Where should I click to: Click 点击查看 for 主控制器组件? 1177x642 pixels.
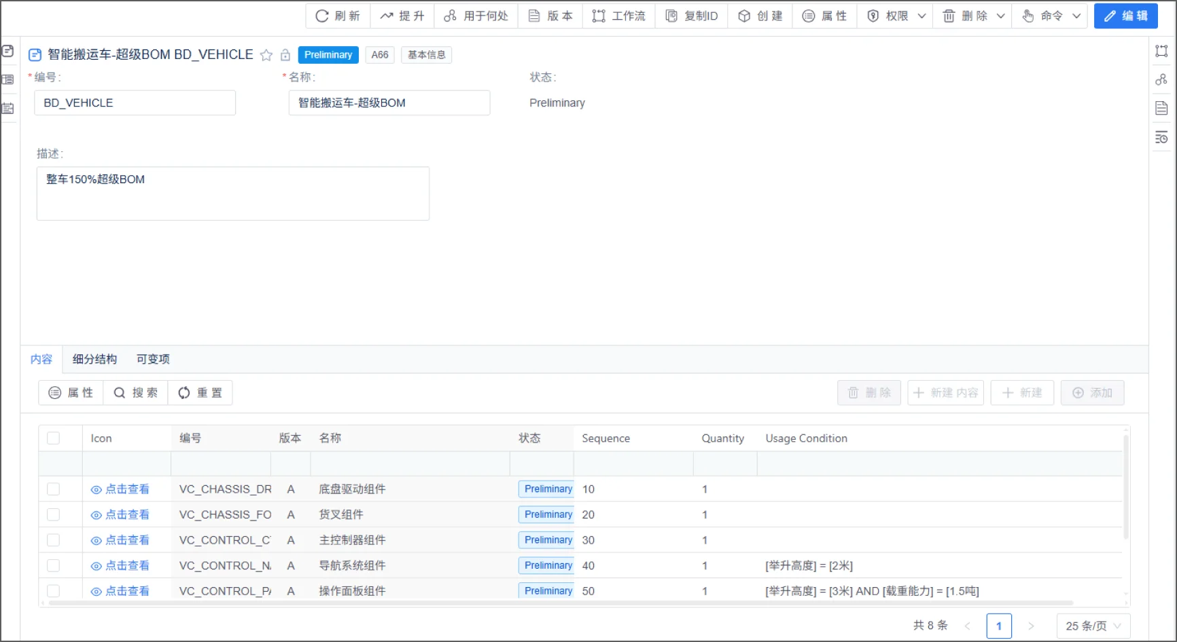tap(120, 540)
